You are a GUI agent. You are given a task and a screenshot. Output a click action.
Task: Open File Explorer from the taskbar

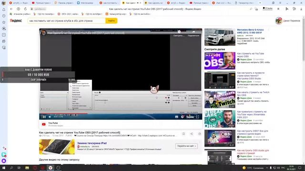[x=27, y=168]
